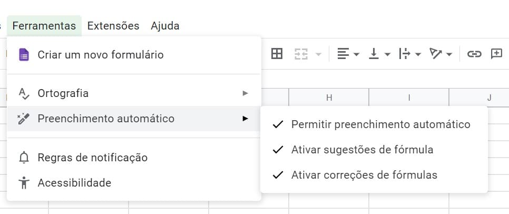Open text rotation dropdown arrow
The width and height of the screenshot is (509, 214).
click(449, 54)
